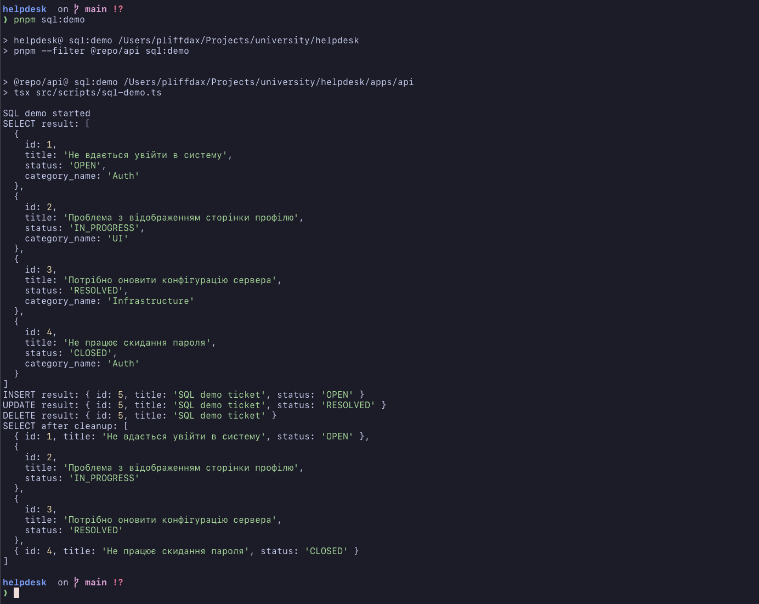Click the single-line id 1 row after cleanup

(x=192, y=437)
